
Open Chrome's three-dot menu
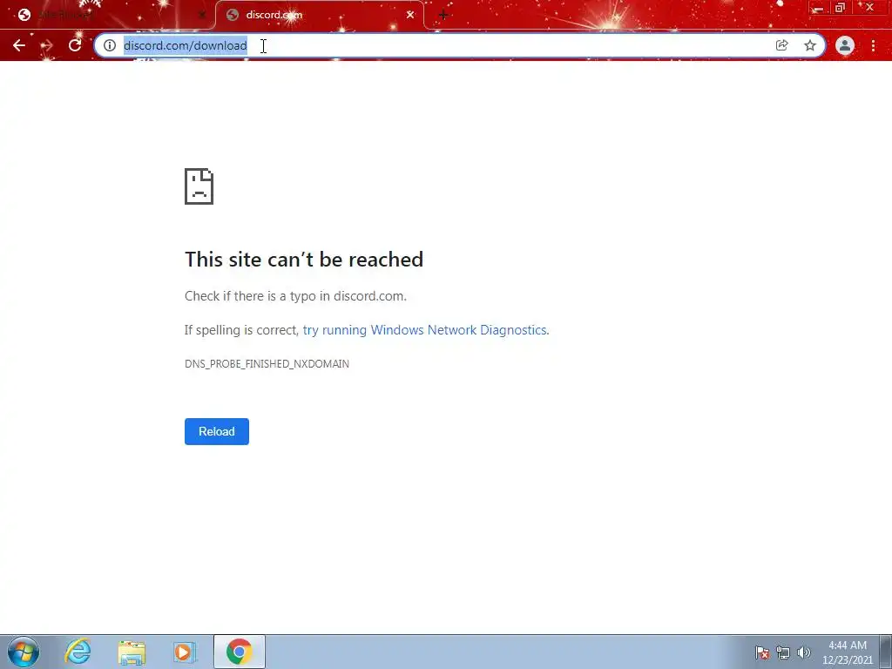click(873, 45)
